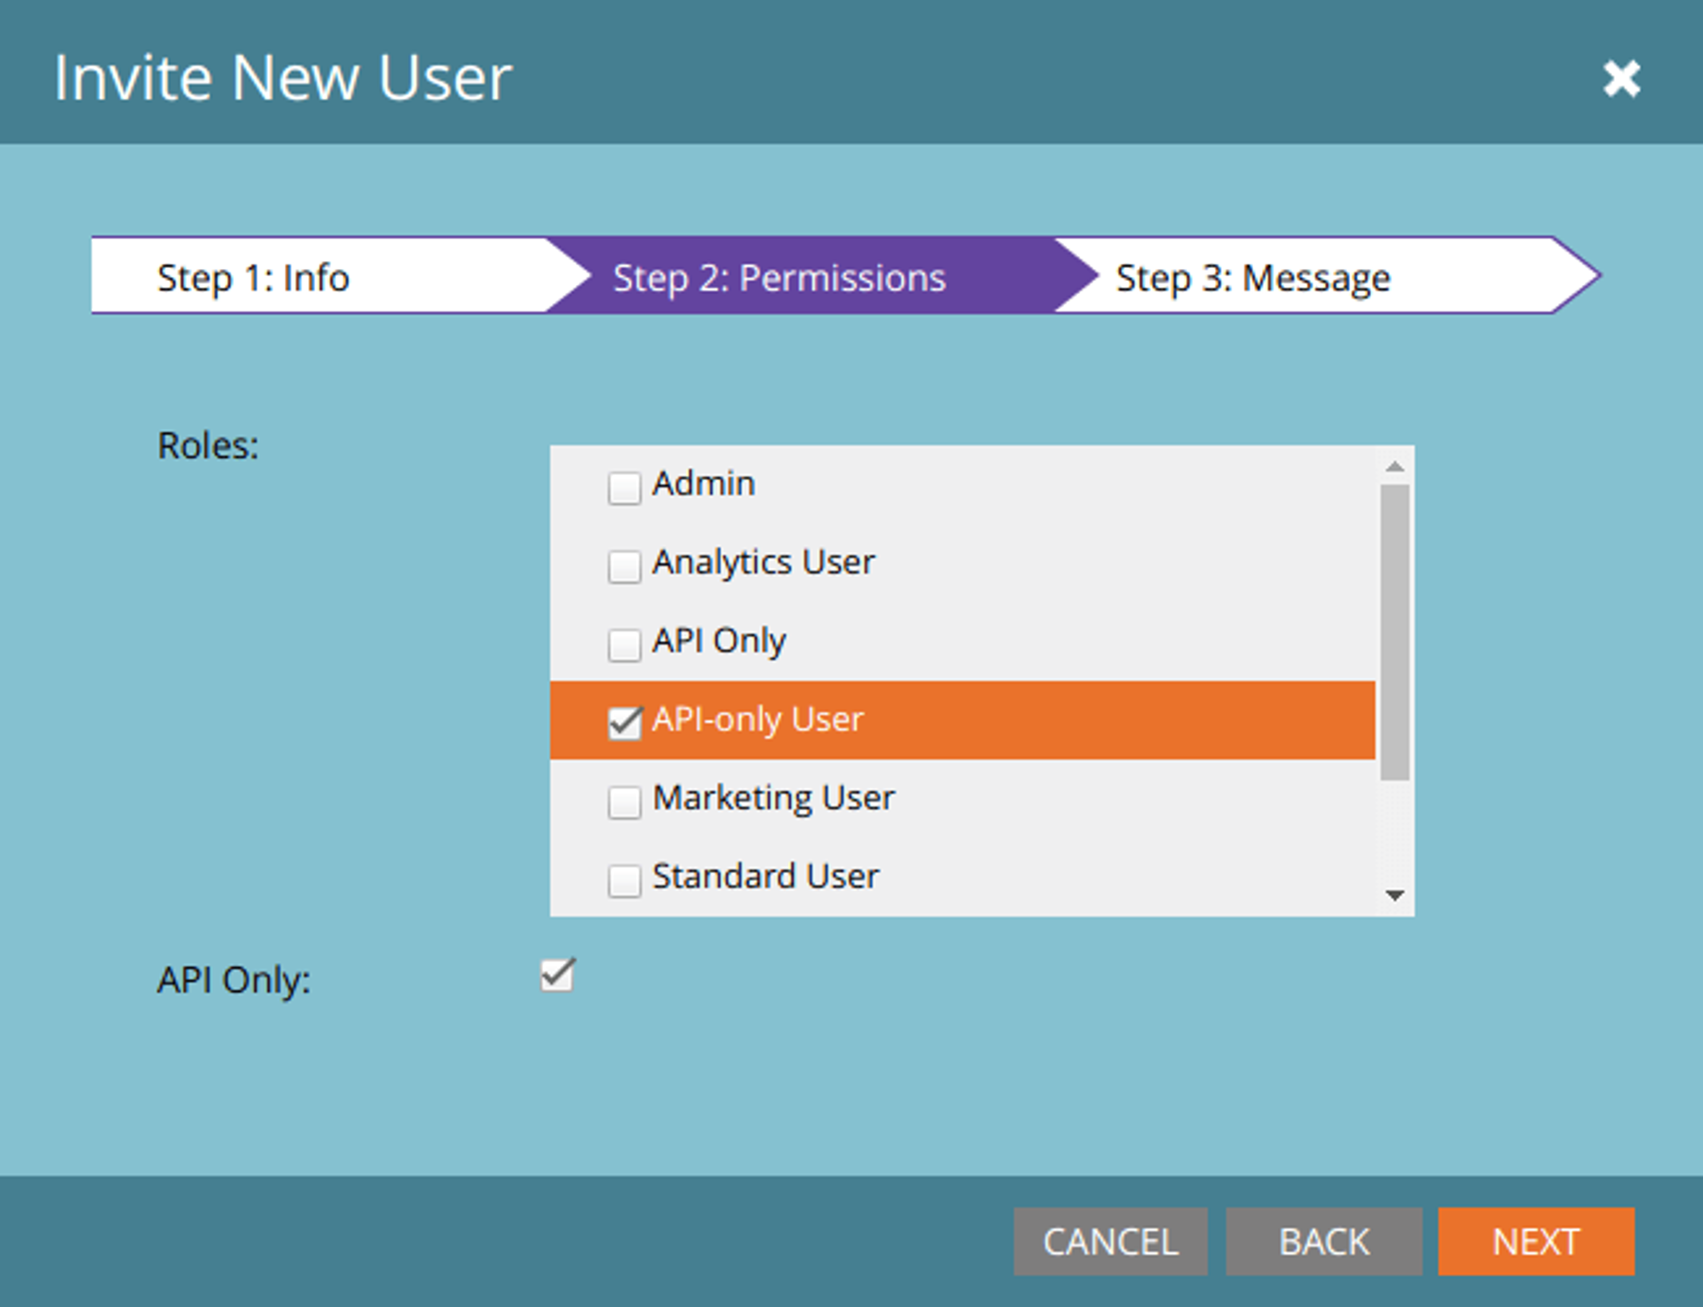Enable the Analytics User role checkbox

[624, 566]
